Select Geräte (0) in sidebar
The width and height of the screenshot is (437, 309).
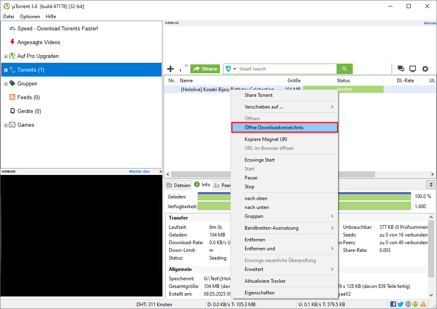click(x=29, y=111)
